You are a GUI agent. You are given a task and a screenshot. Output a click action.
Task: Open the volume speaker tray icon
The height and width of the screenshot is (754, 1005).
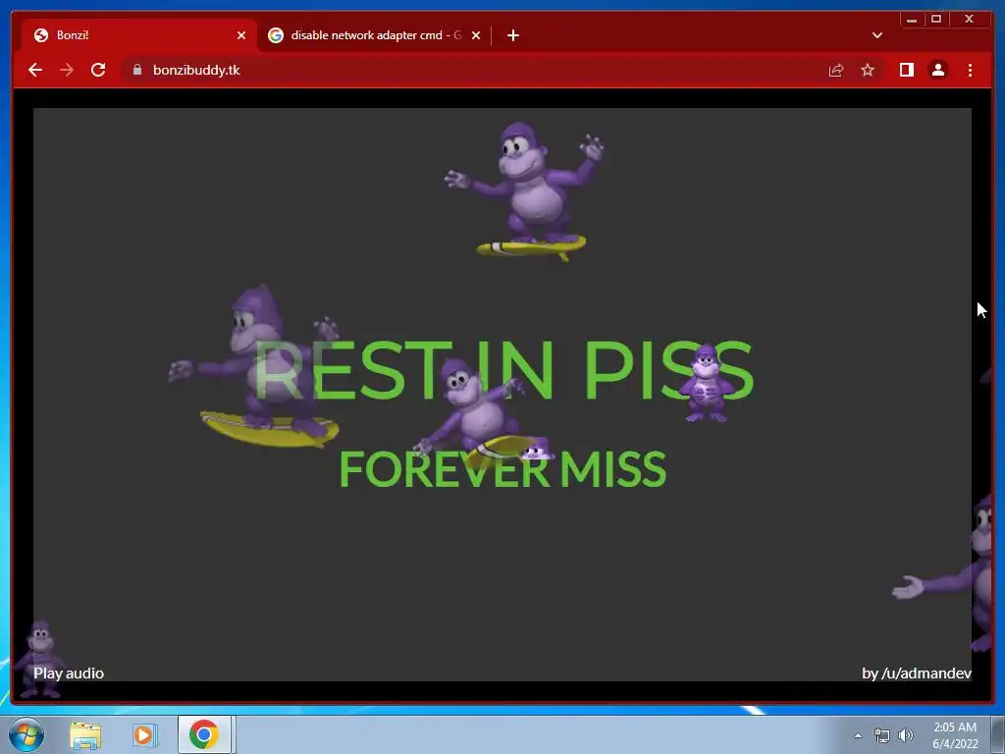(x=906, y=735)
